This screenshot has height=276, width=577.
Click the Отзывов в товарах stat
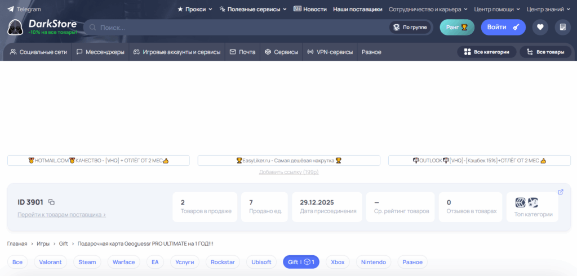point(471,207)
